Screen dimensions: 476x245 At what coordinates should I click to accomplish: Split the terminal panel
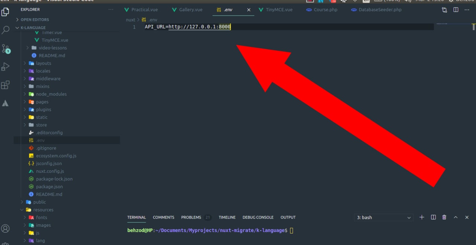click(x=433, y=217)
